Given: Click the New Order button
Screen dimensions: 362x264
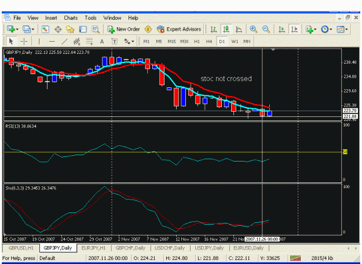Looking at the screenshot, I should point(124,30).
